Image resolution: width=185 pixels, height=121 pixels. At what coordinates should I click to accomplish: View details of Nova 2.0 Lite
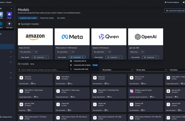(x=25, y=57)
